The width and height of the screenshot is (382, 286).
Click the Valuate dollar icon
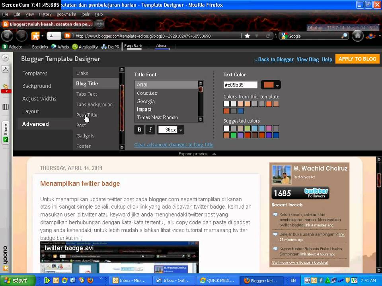click(x=5, y=46)
